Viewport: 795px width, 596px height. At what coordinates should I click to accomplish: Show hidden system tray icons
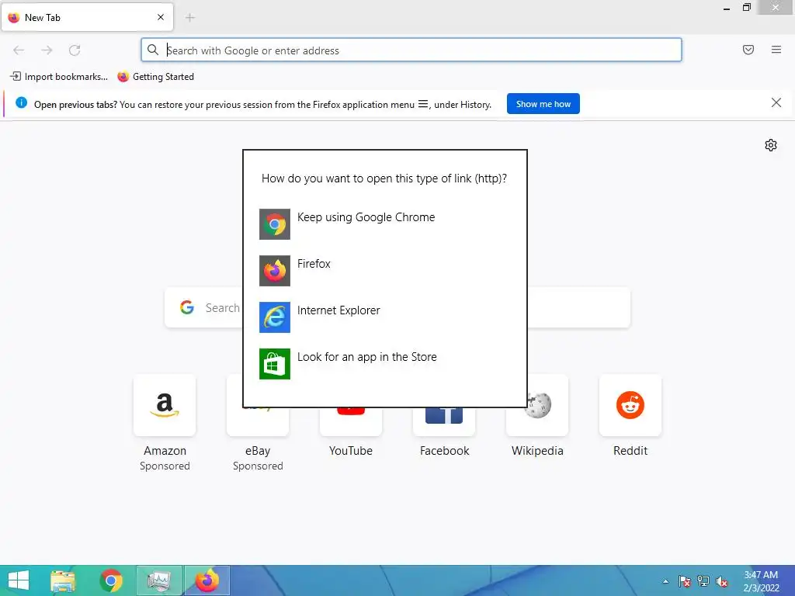(665, 581)
